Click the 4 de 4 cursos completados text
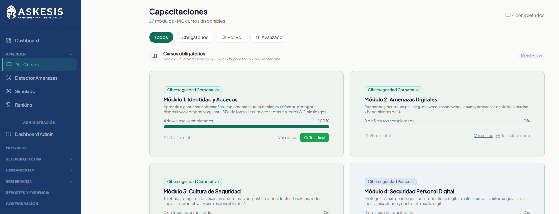The height and width of the screenshot is (214, 559). [188, 121]
